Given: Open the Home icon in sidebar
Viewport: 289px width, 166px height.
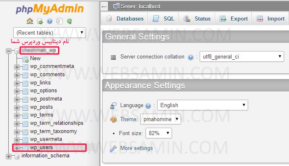Looking at the screenshot, I should (30, 21).
